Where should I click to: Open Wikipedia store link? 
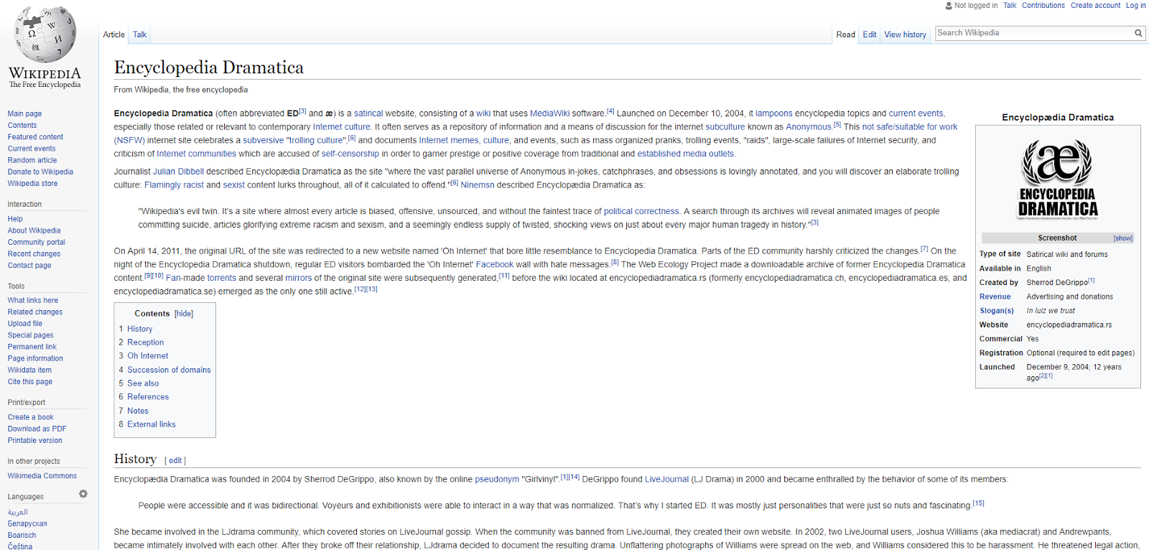tap(32, 183)
